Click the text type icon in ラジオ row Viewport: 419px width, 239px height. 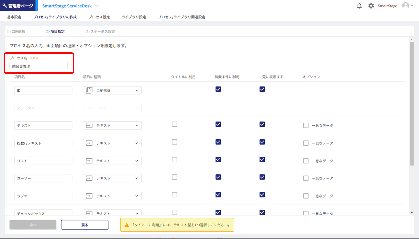point(89,196)
